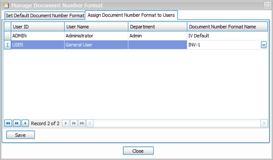The width and height of the screenshot is (273, 160).
Task: Select Assign Document Number Format to Users tab
Action: [x=131, y=15]
